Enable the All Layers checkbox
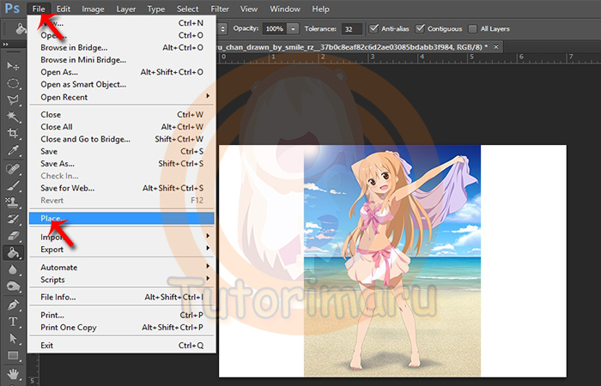The image size is (601, 386). pyautogui.click(x=473, y=28)
